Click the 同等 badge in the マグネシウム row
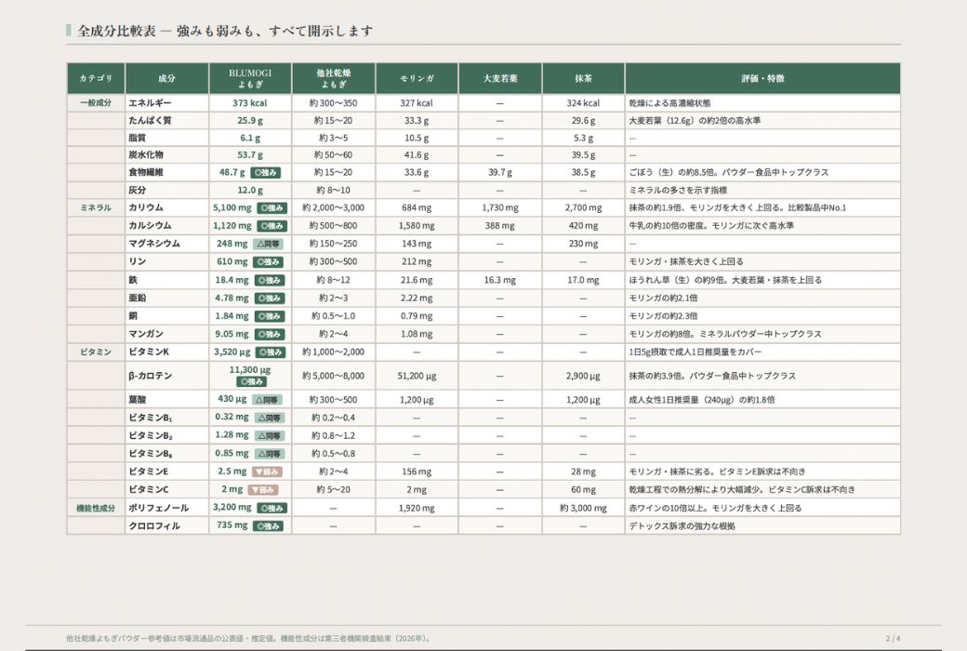This screenshot has height=651, width=967. tap(269, 245)
